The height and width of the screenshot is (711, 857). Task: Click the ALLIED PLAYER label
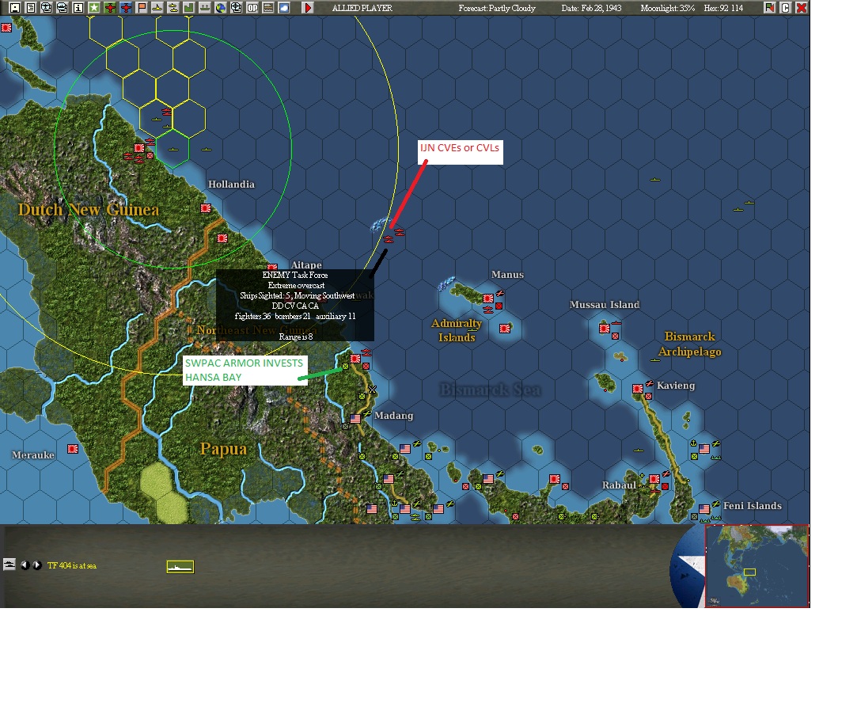pyautogui.click(x=362, y=8)
